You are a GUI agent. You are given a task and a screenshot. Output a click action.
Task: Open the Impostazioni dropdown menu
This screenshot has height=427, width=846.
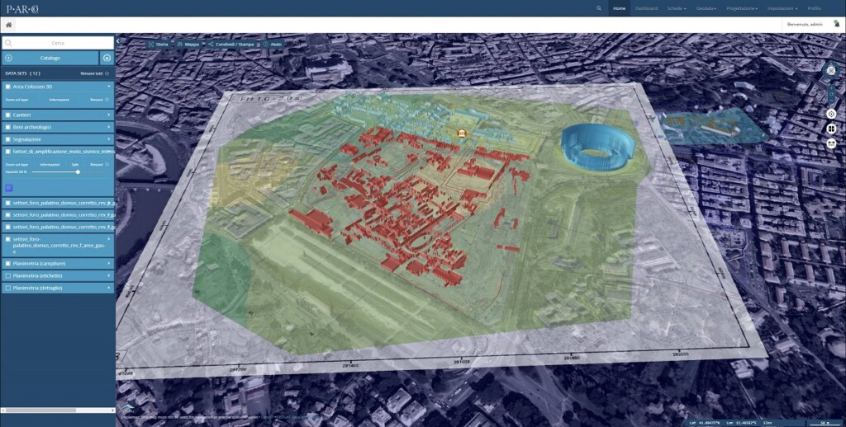(x=782, y=8)
